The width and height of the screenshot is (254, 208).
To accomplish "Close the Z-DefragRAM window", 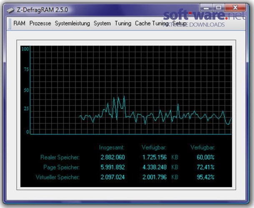I will coord(235,7).
